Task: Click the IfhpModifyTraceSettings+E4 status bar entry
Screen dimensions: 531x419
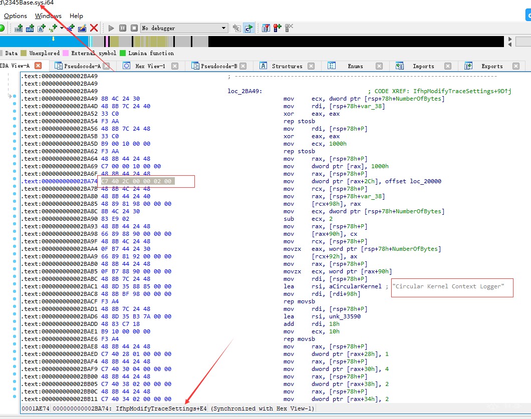Action: click(x=161, y=408)
